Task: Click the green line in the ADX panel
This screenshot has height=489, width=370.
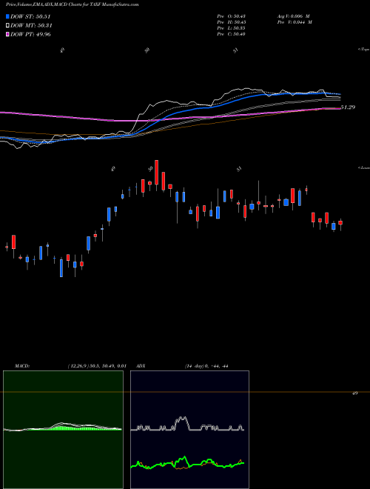Action: (187, 462)
